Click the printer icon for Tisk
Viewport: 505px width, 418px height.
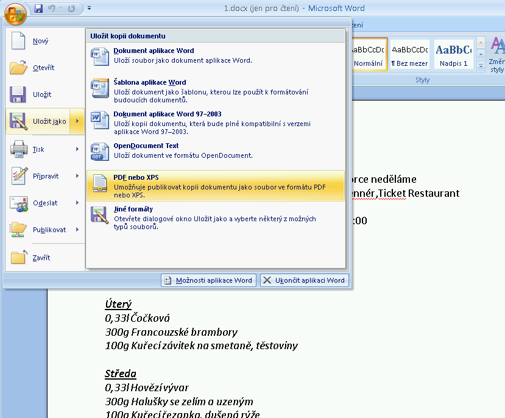point(19,149)
